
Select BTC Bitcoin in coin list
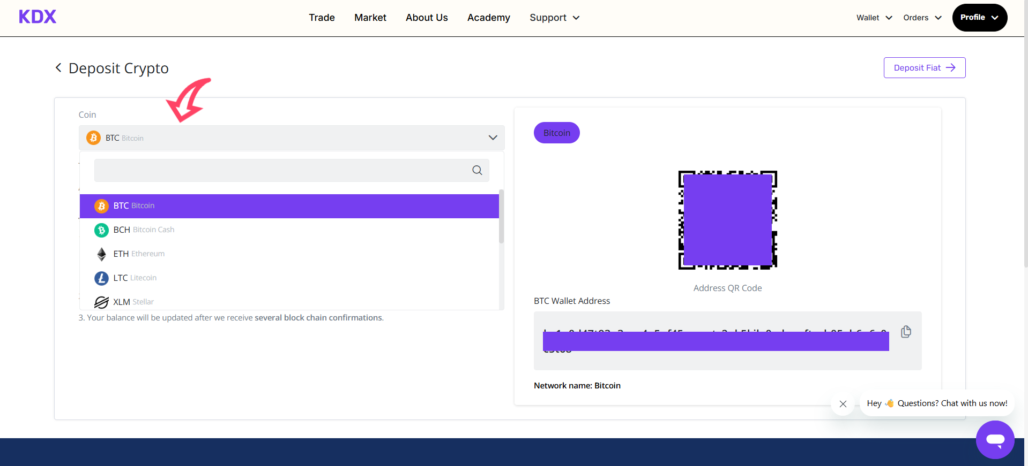pos(289,206)
